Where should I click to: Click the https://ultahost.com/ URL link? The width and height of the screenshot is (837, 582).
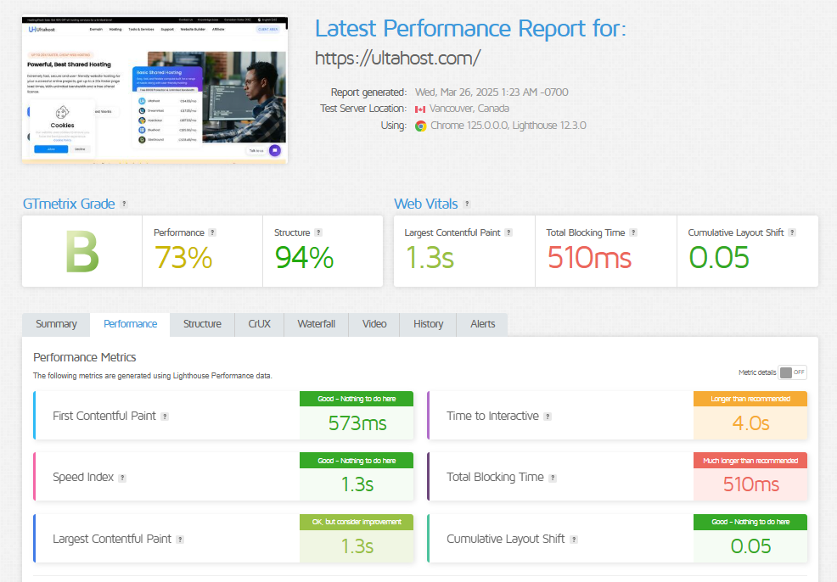point(397,58)
